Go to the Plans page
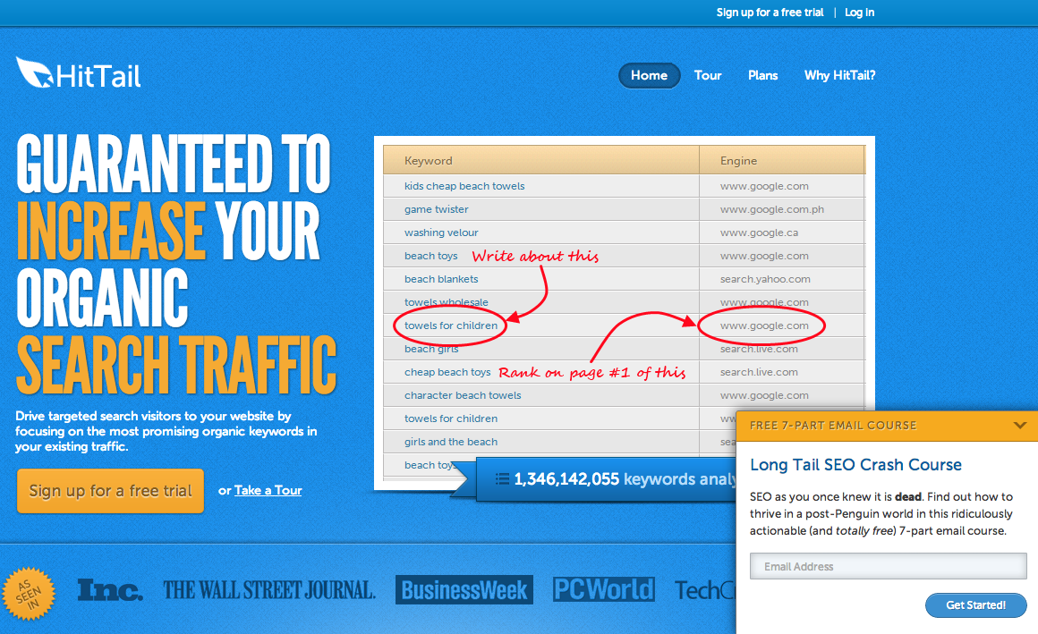 (x=763, y=75)
